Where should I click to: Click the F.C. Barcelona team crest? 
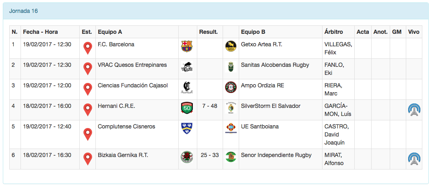point(187,47)
